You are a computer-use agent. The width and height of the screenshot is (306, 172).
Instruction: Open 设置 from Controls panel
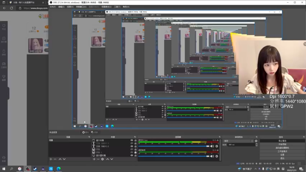pos(282,155)
